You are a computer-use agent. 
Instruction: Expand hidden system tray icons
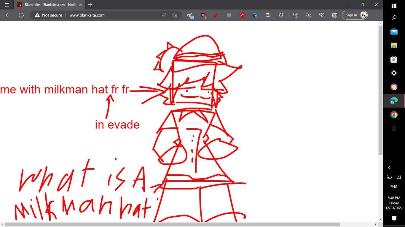pyautogui.click(x=389, y=168)
